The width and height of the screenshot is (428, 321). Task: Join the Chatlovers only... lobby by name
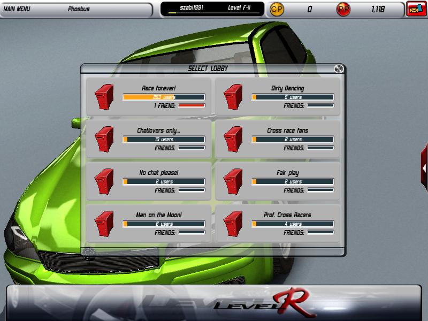coord(158,131)
